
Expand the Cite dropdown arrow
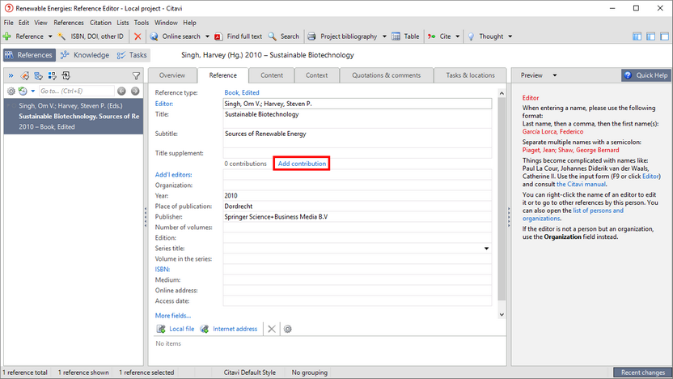click(x=458, y=36)
